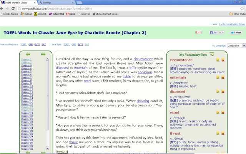The image size is (246, 154).
Task: Bookmark page using the star icon
Action: pos(242,8)
